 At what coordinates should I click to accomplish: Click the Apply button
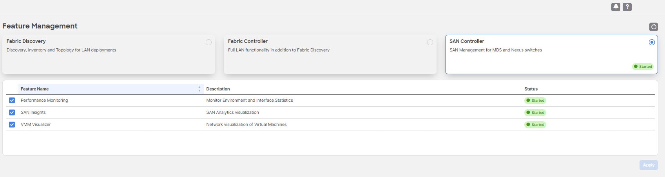point(649,165)
